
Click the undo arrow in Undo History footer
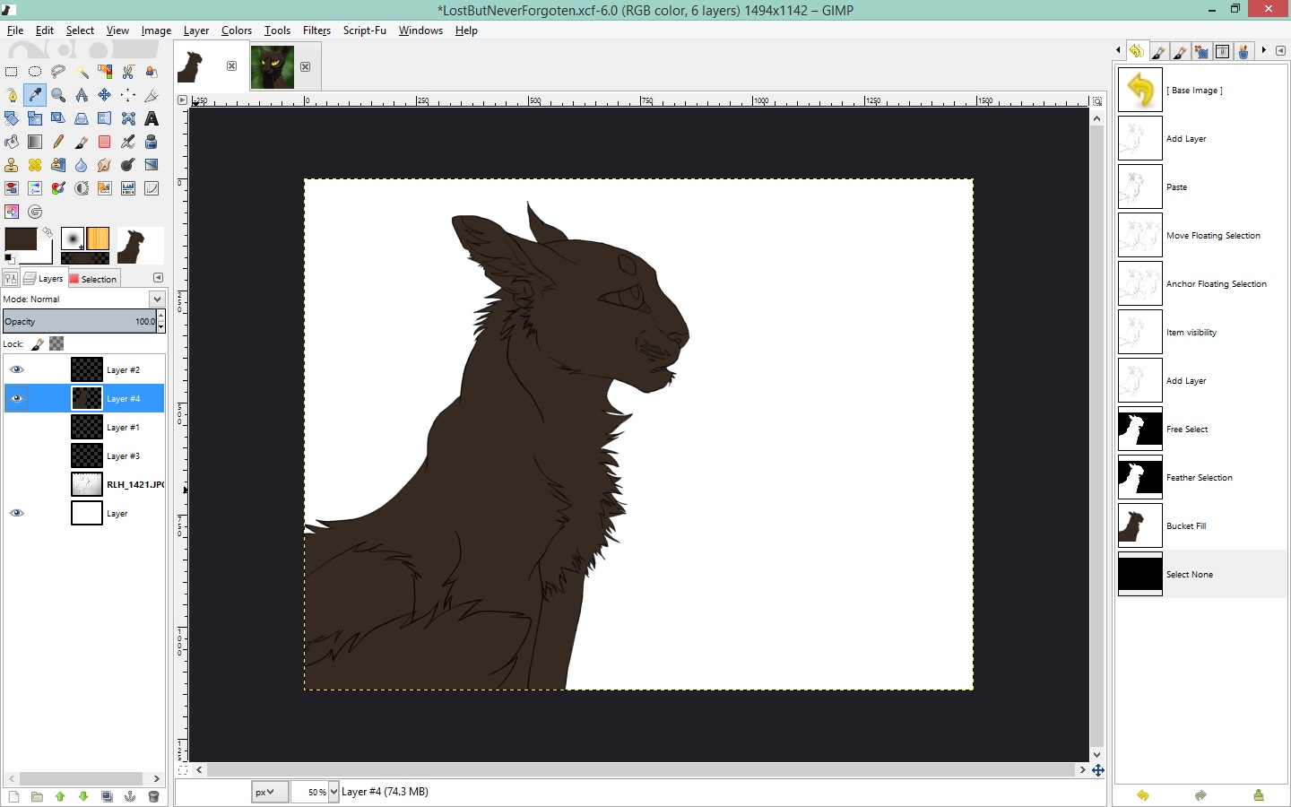point(1142,795)
